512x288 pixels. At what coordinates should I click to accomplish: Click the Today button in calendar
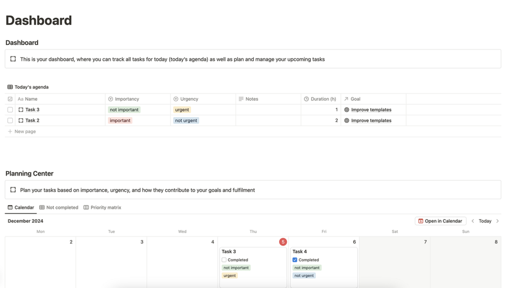tap(485, 221)
